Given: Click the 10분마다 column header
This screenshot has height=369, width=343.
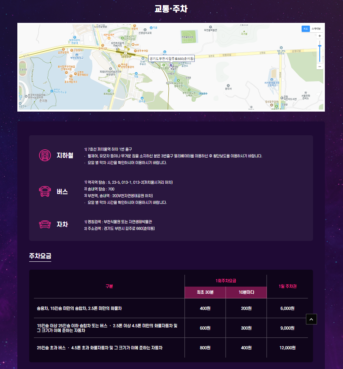Looking at the screenshot, I should tap(246, 293).
